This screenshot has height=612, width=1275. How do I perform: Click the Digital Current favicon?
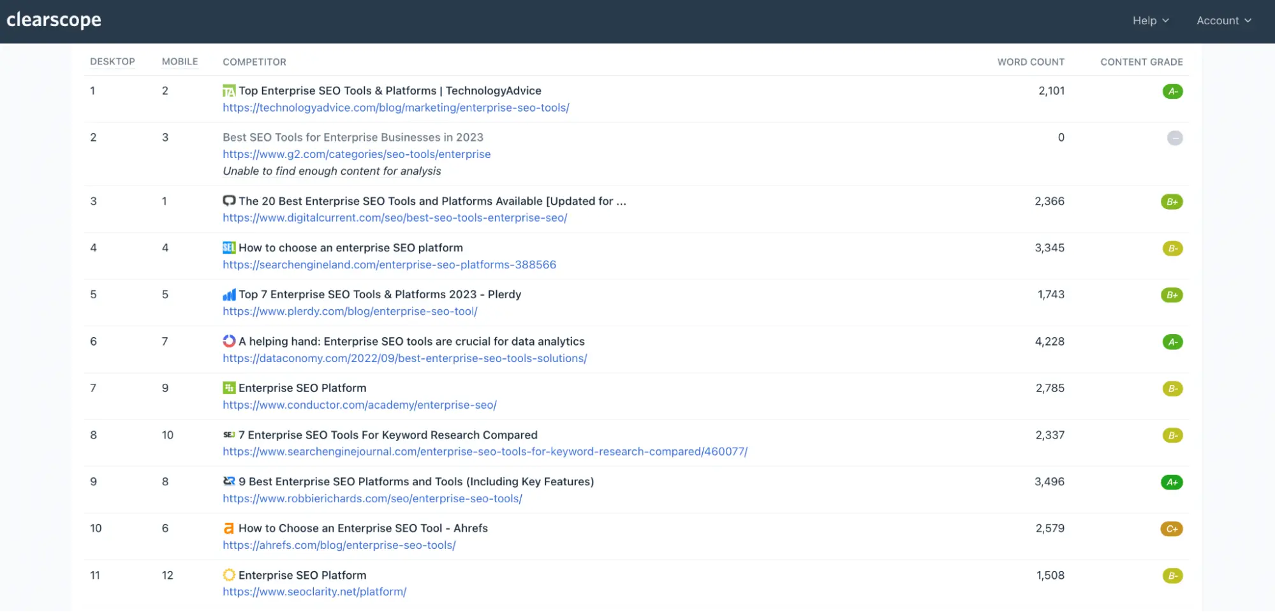229,201
